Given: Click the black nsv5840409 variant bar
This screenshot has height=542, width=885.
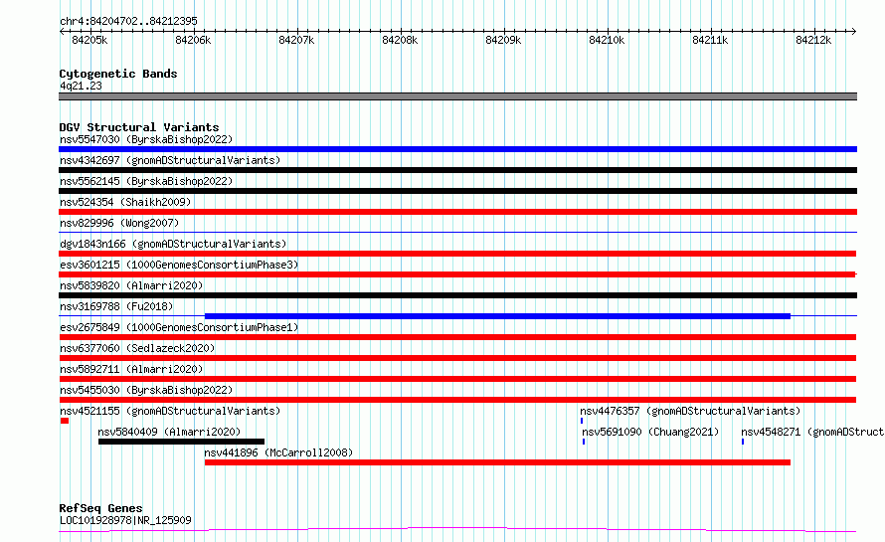Looking at the screenshot, I should [181, 442].
